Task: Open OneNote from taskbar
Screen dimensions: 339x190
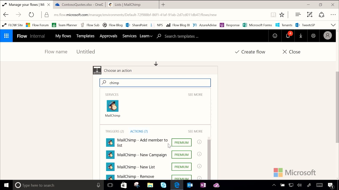Action: tap(203, 185)
